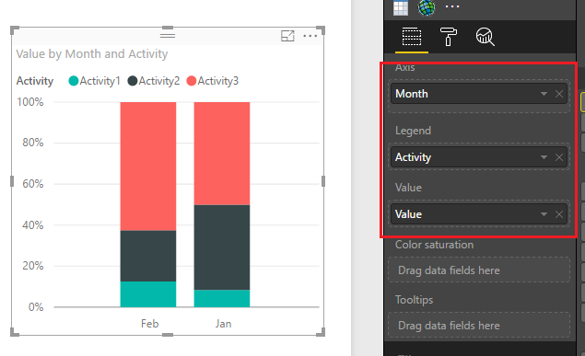Click the 40% y-axis label
This screenshot has width=585, height=356.
point(33,225)
